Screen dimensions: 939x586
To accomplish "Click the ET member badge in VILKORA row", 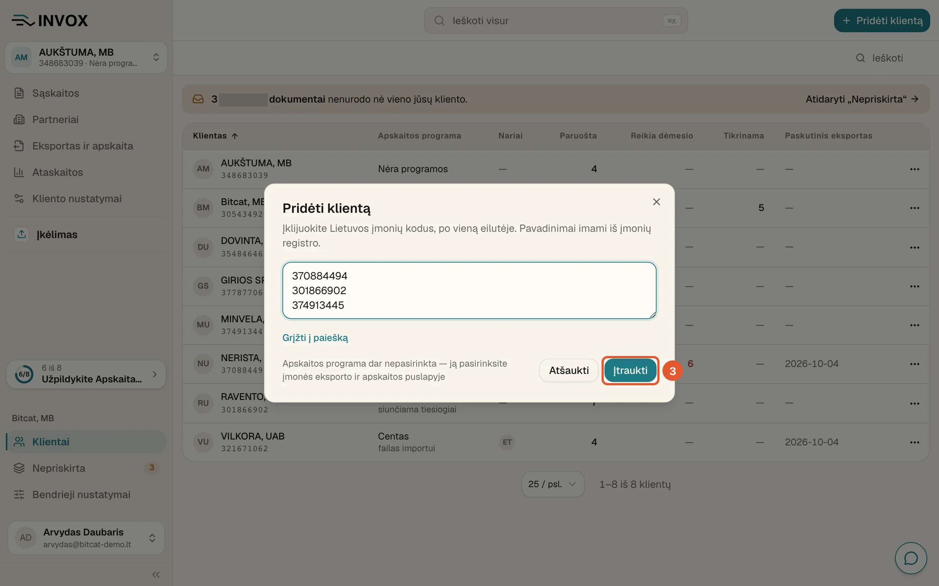I will 507,442.
